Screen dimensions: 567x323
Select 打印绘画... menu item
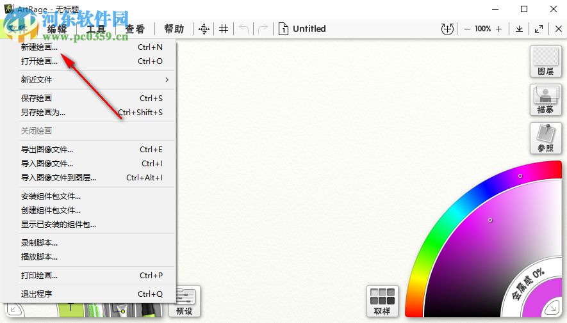[88, 276]
